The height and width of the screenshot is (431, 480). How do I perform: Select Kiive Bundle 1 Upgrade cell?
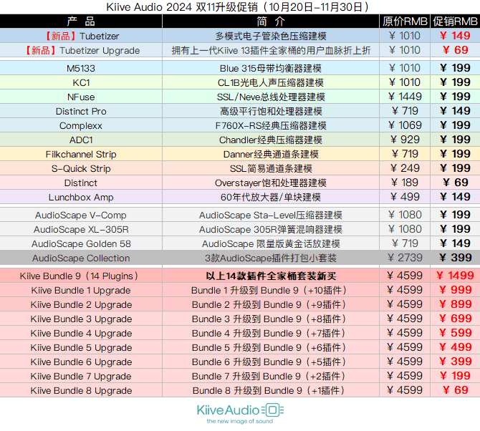[x=81, y=290]
